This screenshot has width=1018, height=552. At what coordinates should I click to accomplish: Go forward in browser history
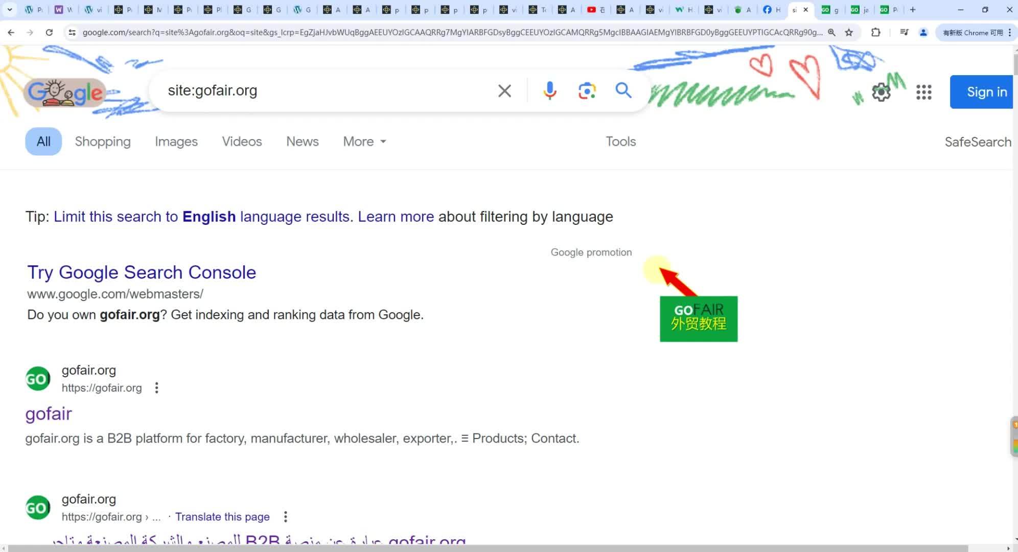[30, 32]
